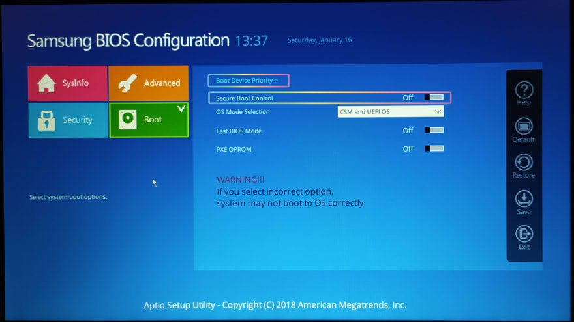Click the Fast BIOS Mode Off text
Screen dimensions: 574x322
point(408,131)
